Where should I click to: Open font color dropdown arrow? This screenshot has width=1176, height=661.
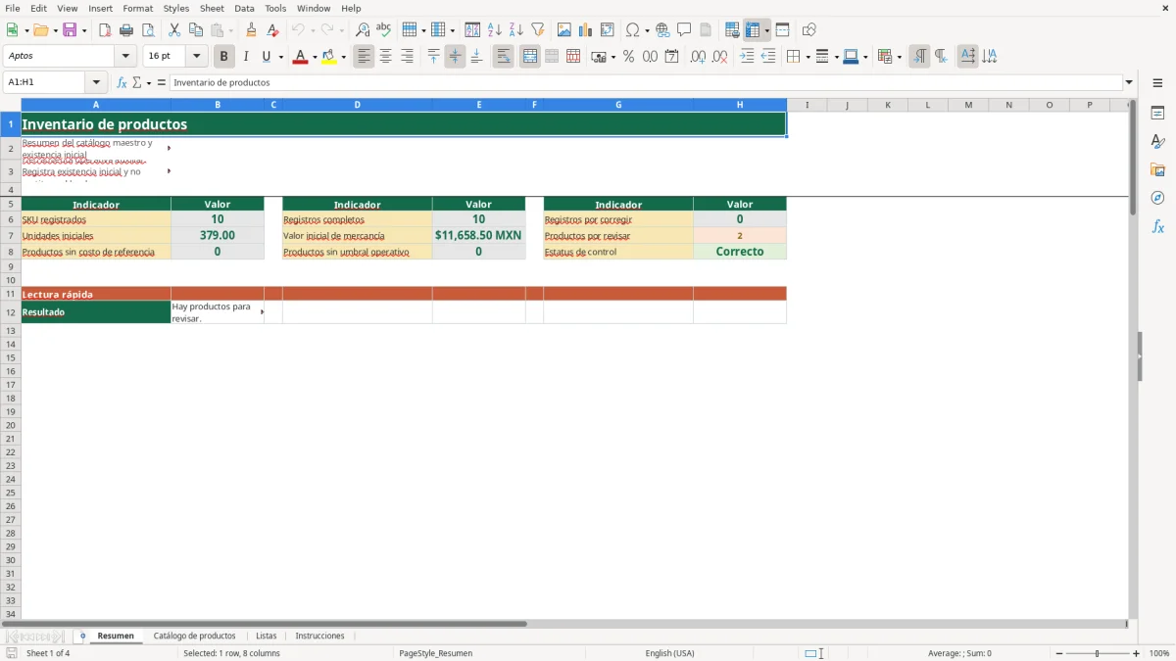click(314, 57)
